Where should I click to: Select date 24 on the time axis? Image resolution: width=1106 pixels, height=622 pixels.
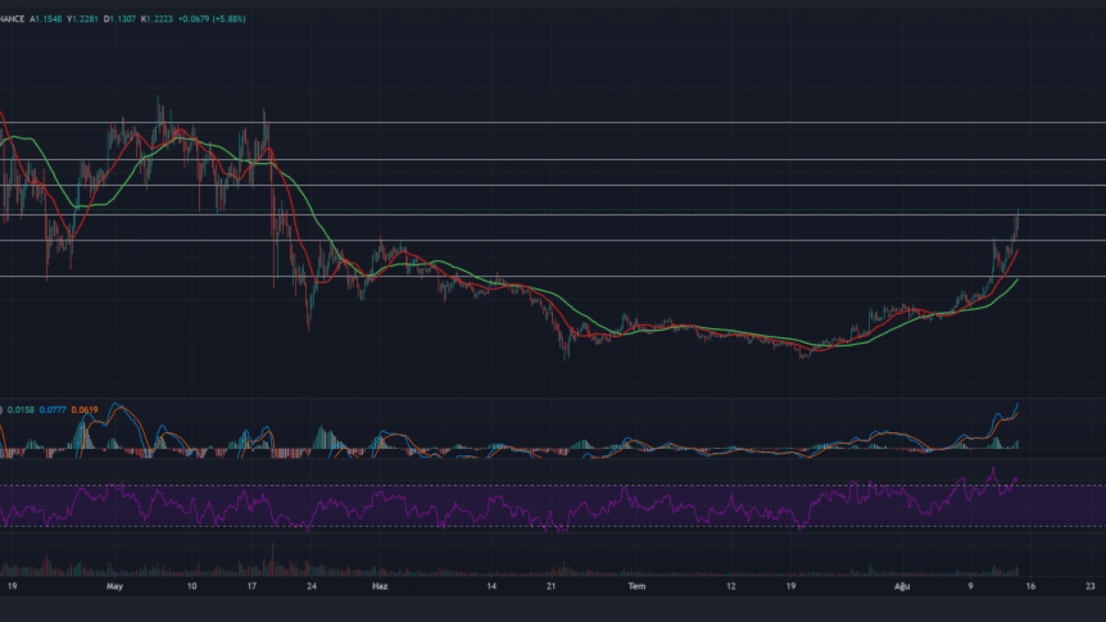pos(311,585)
